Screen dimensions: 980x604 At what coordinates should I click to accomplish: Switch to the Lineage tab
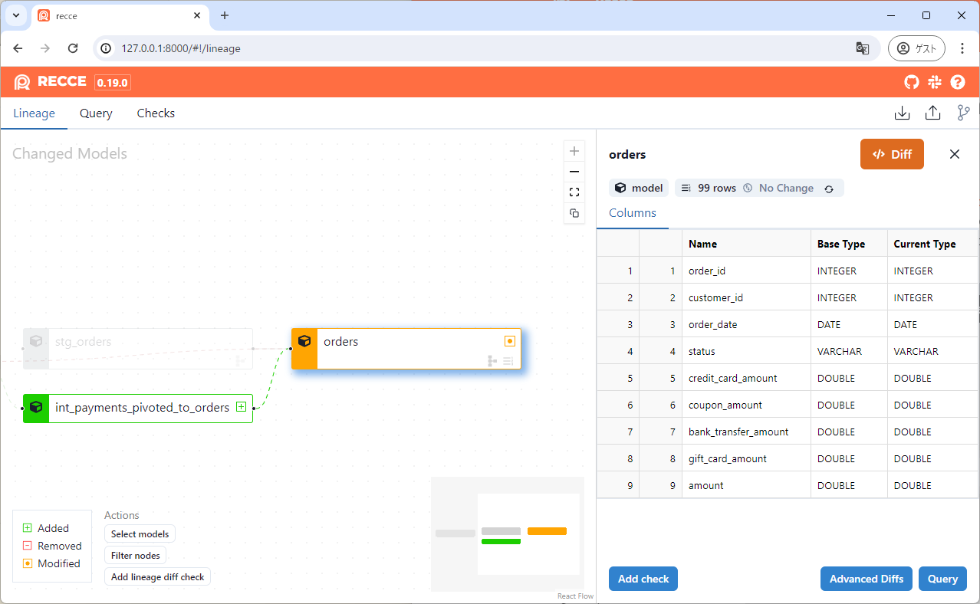[34, 113]
